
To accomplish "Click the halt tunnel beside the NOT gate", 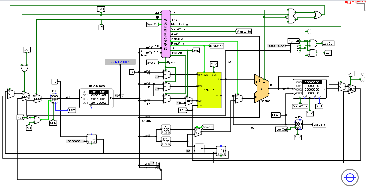I will point(20,117).
